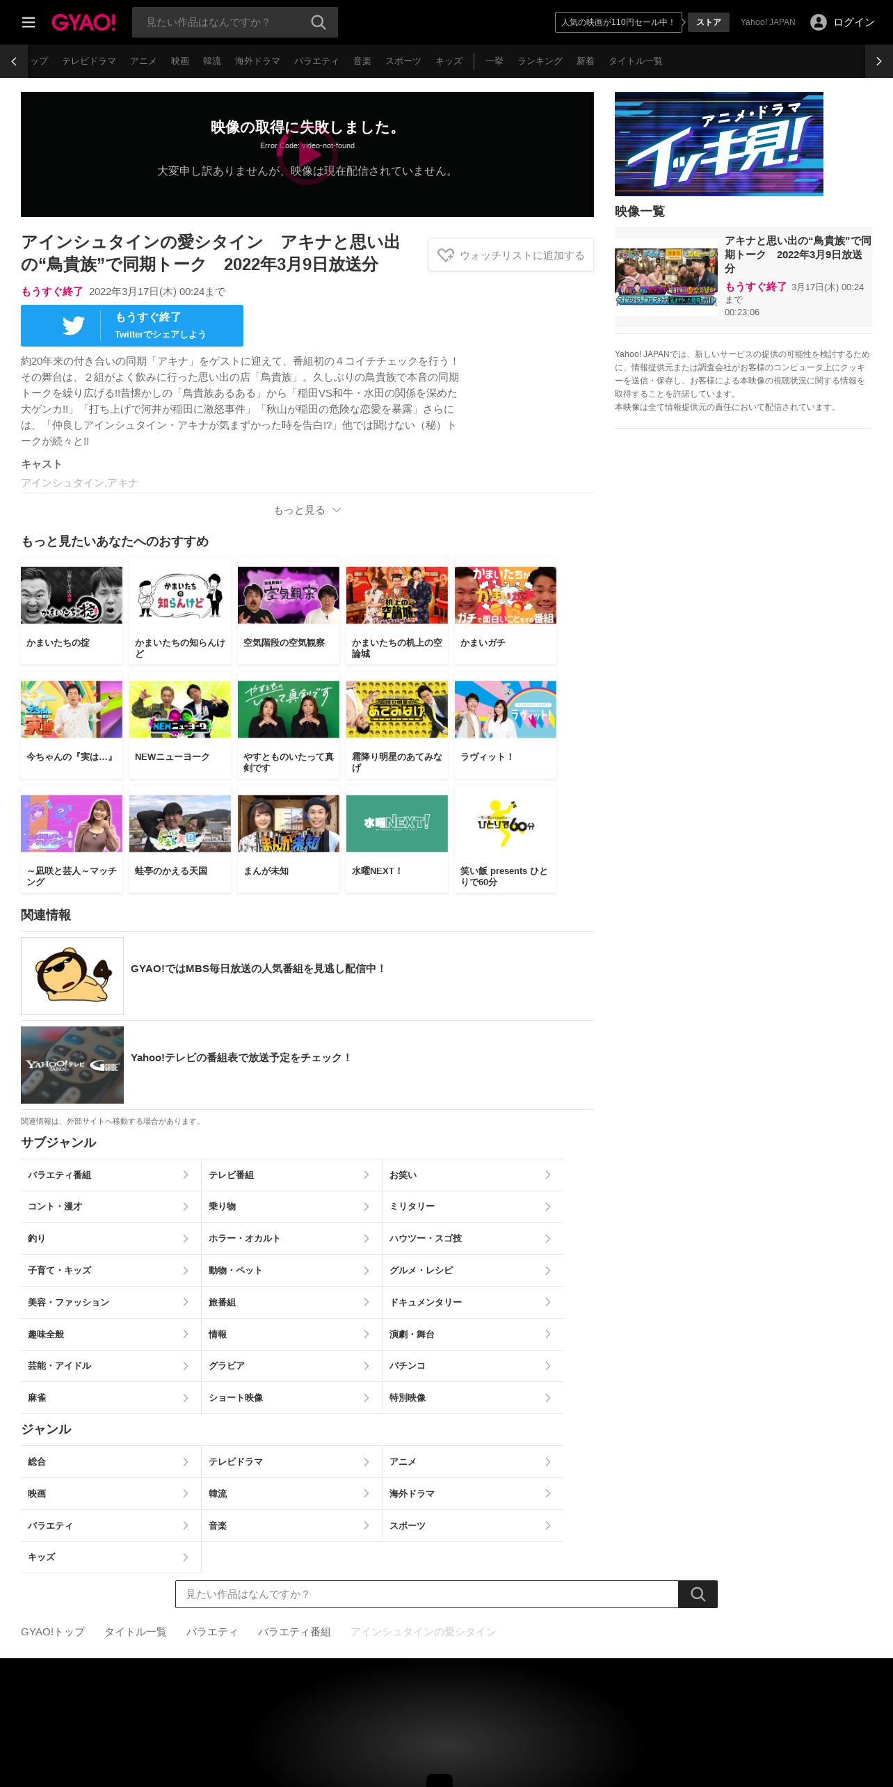Click the login user avatar icon

click(819, 22)
